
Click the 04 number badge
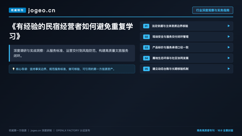coord(146,58)
